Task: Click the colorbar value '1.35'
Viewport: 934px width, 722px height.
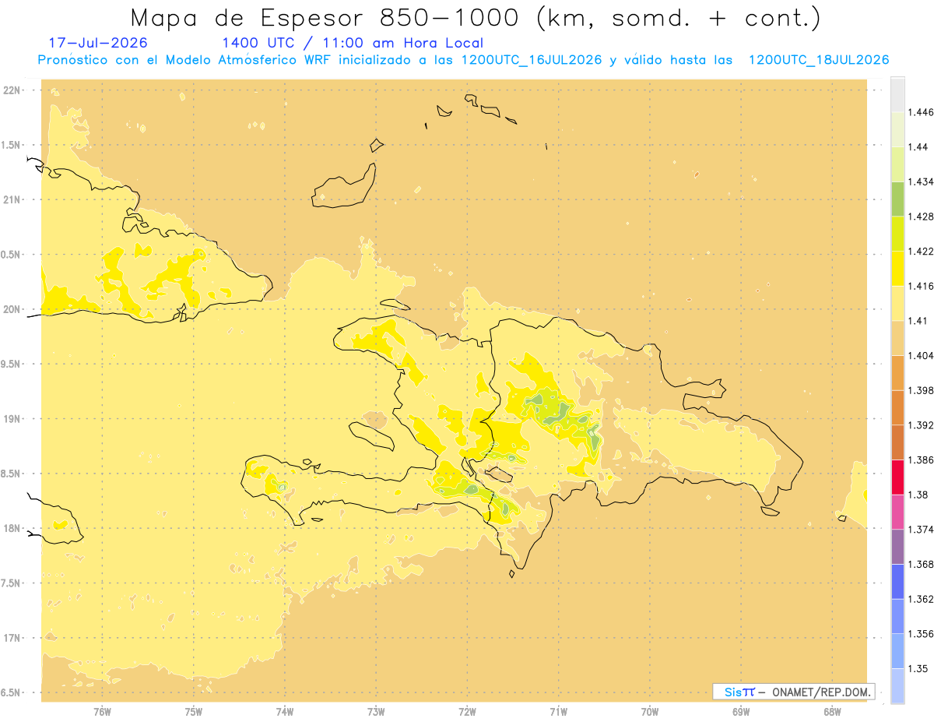Action: click(x=917, y=668)
